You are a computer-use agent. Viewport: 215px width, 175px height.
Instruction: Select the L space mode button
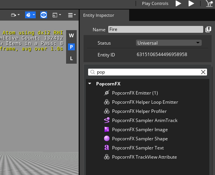(x=71, y=58)
